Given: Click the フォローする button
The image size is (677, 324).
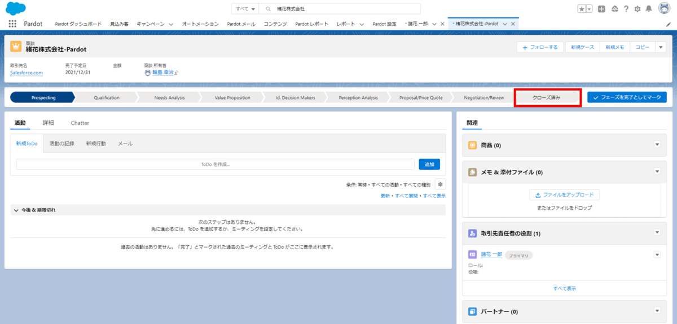Looking at the screenshot, I should tap(540, 47).
